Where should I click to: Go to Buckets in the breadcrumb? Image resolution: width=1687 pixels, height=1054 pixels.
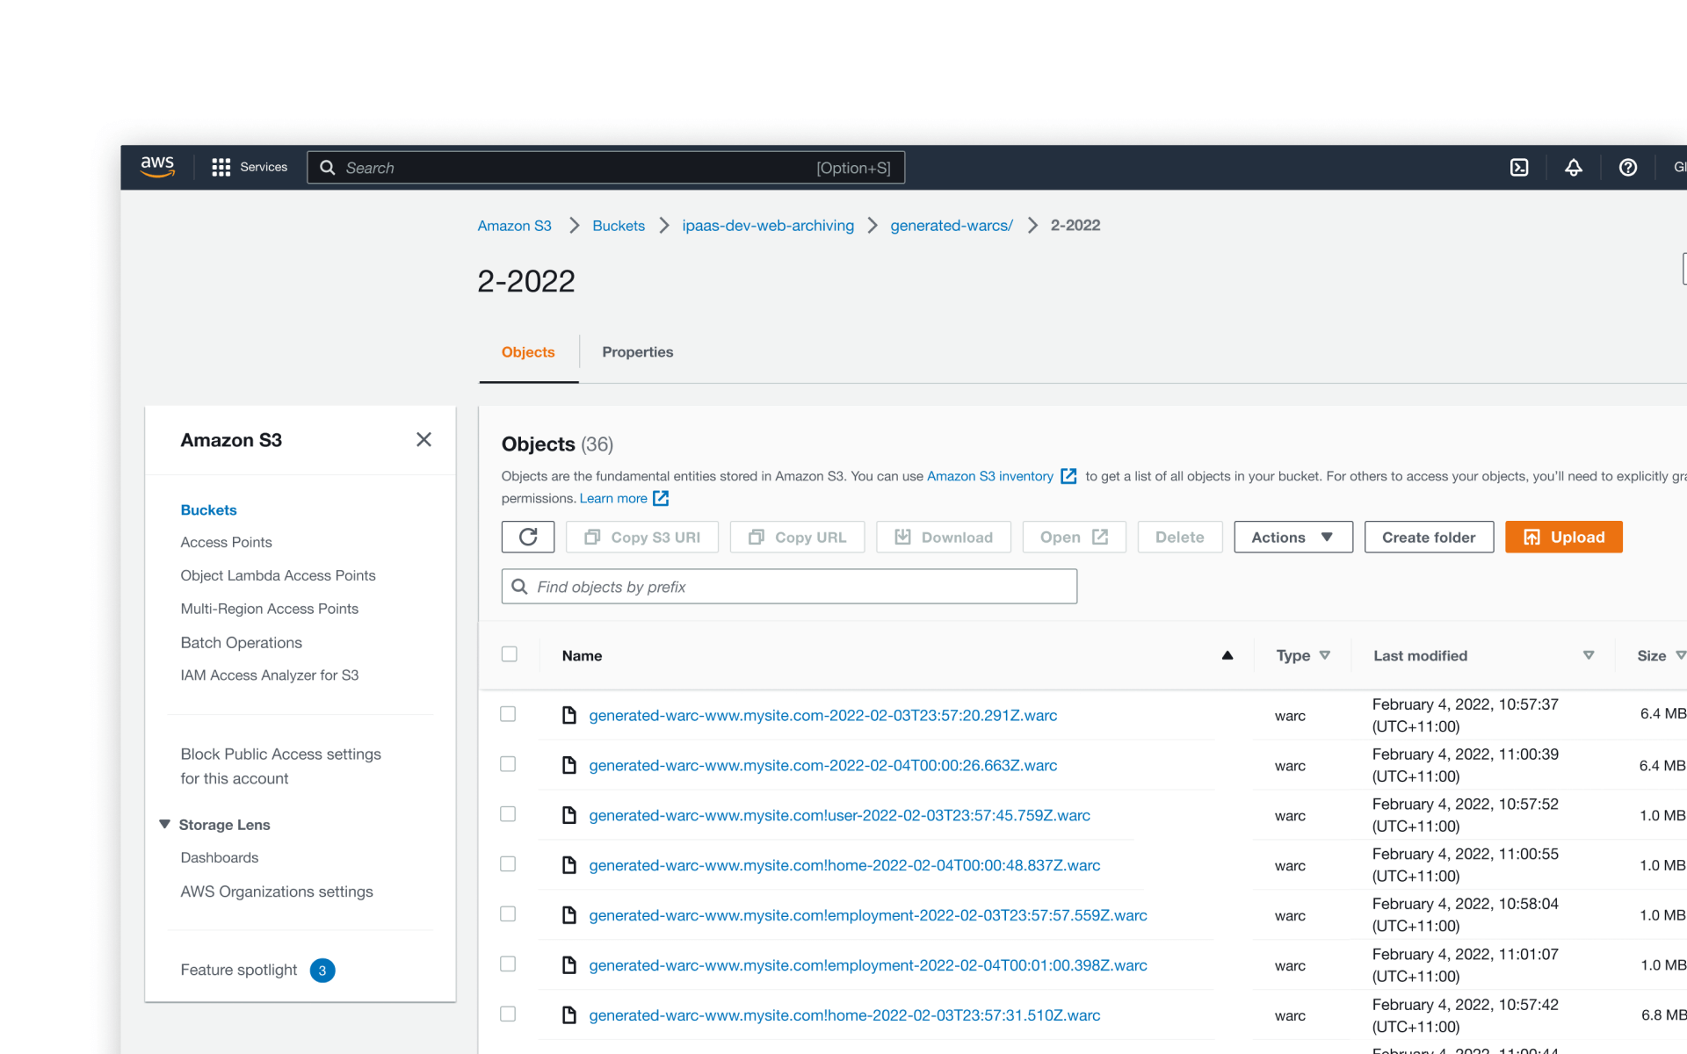click(x=619, y=226)
